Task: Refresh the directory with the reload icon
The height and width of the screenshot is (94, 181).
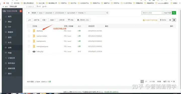Action: click(107, 13)
